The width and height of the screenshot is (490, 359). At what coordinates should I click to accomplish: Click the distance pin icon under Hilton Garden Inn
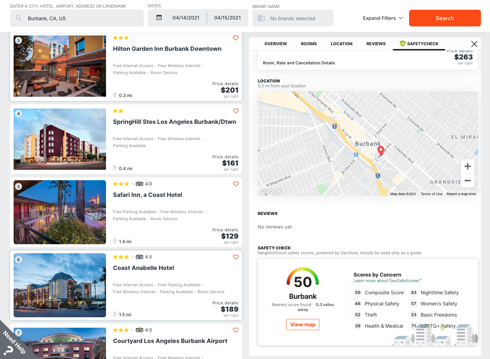click(115, 95)
